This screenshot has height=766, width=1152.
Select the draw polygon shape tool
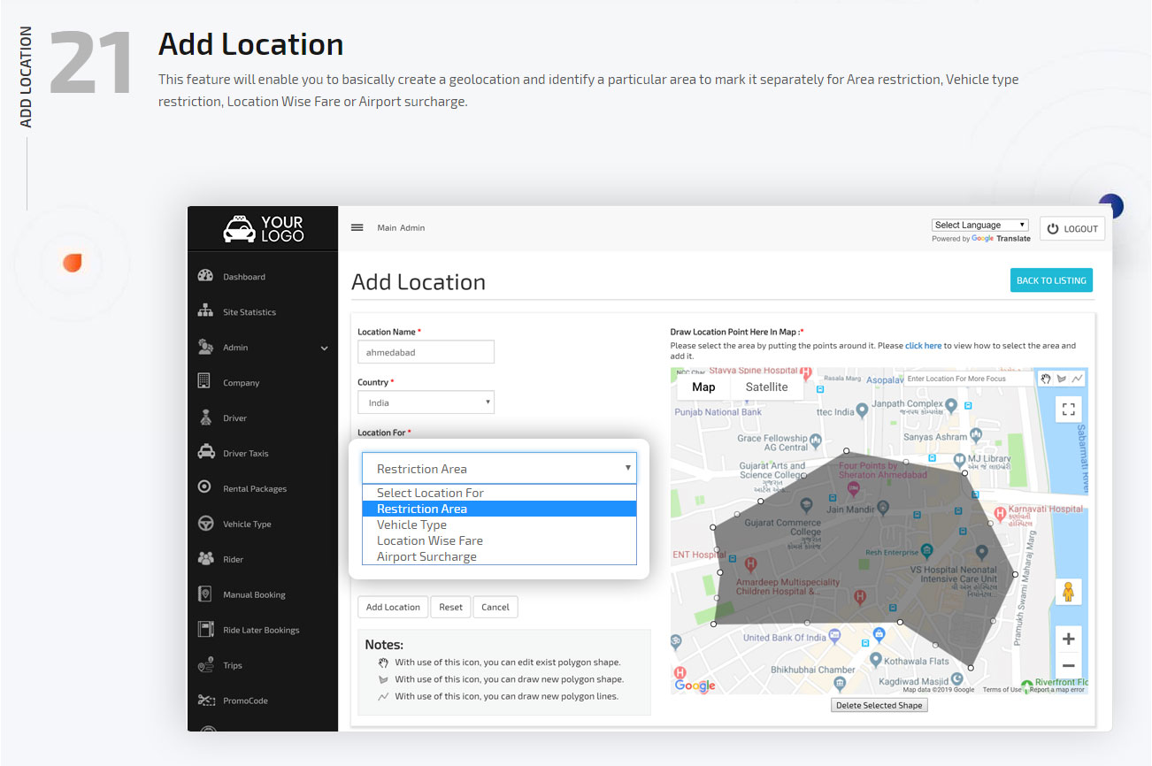click(x=1061, y=379)
